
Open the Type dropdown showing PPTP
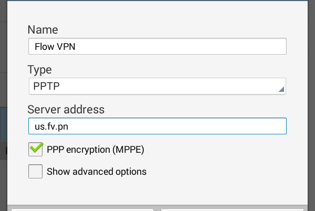(157, 87)
